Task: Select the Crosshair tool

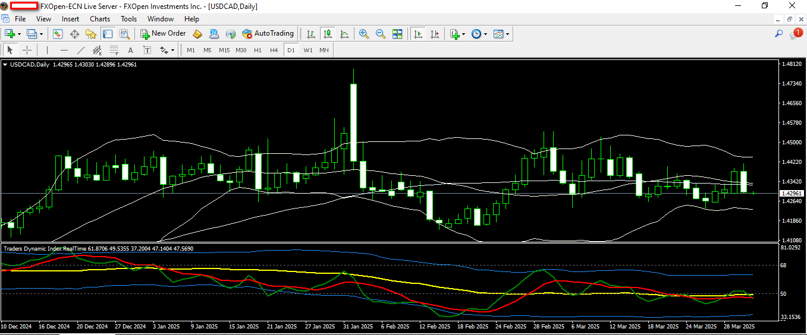Action: [27, 50]
